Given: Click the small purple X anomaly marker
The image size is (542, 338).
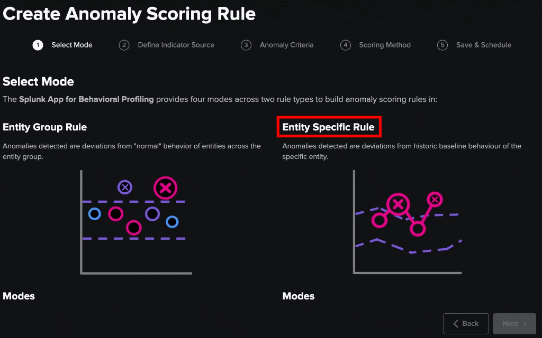Looking at the screenshot, I should tap(124, 186).
